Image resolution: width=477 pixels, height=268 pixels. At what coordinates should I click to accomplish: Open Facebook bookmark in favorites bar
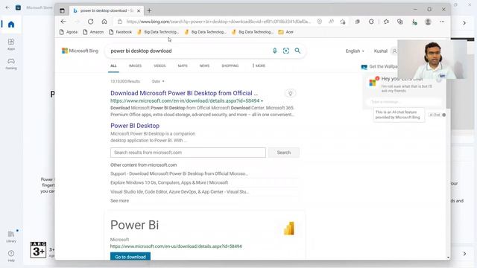pos(121,32)
